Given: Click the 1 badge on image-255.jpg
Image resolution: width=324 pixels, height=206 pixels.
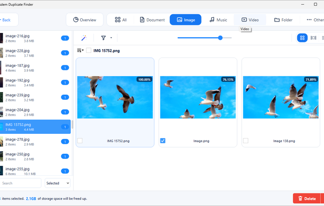Looking at the screenshot, I should 65,171.
